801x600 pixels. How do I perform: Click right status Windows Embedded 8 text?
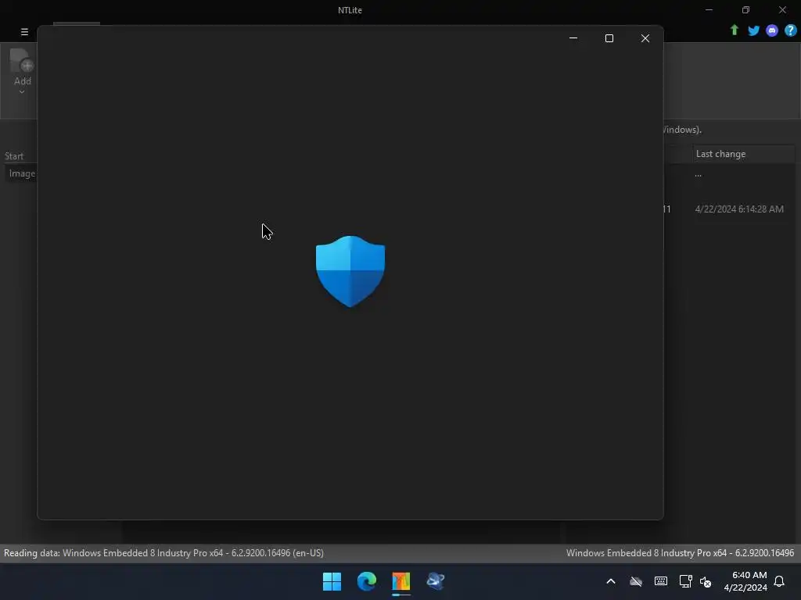point(680,553)
